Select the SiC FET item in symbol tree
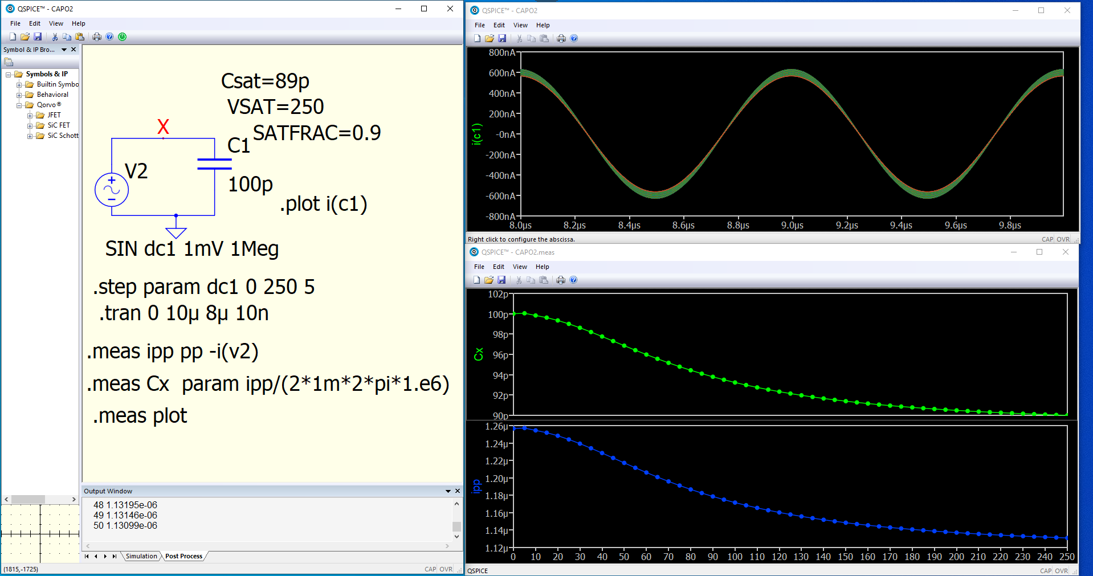The height and width of the screenshot is (576, 1093). point(59,125)
